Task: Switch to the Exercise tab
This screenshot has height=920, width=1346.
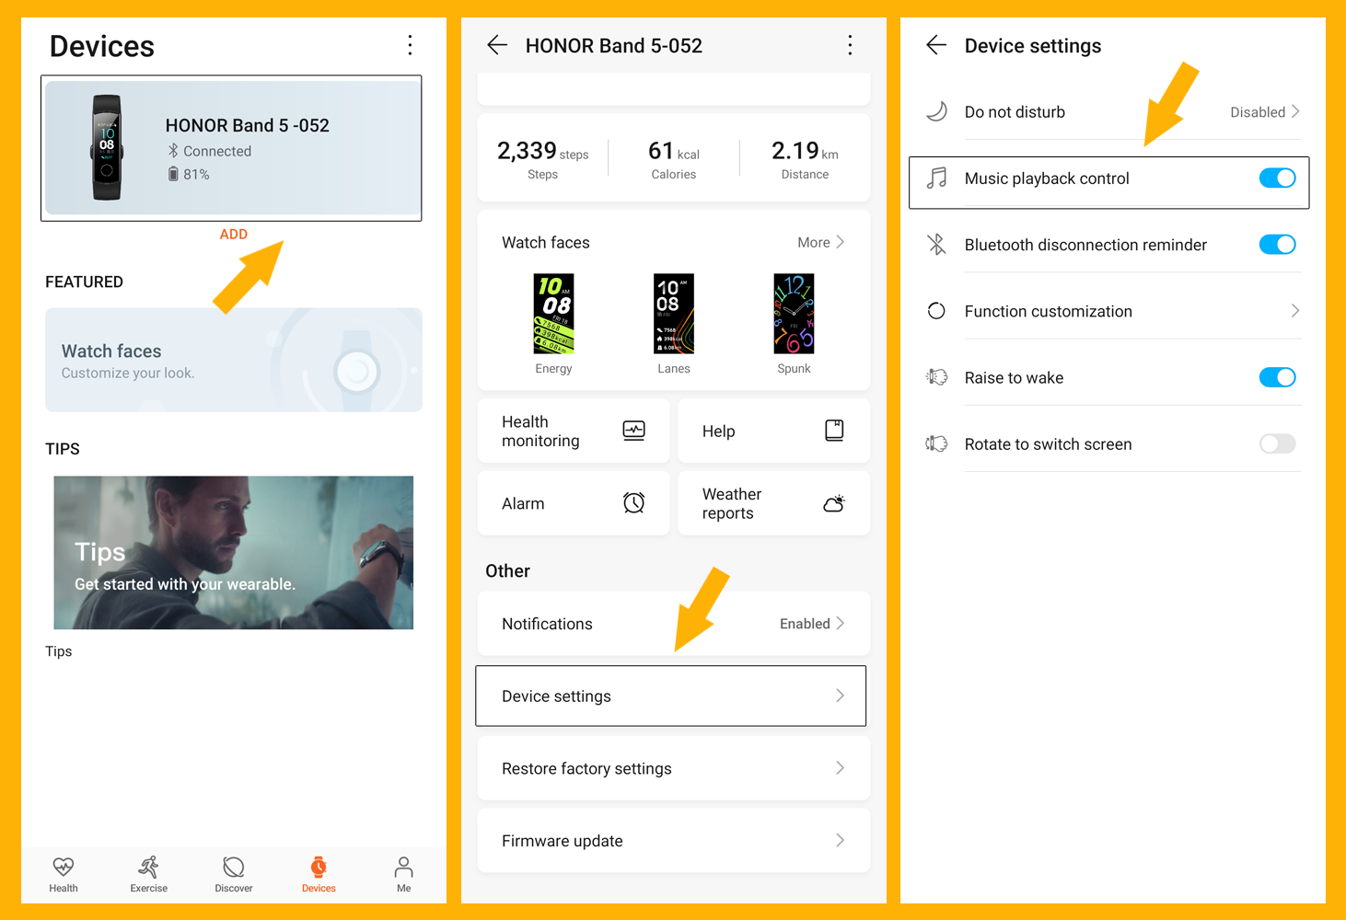Action: (148, 874)
